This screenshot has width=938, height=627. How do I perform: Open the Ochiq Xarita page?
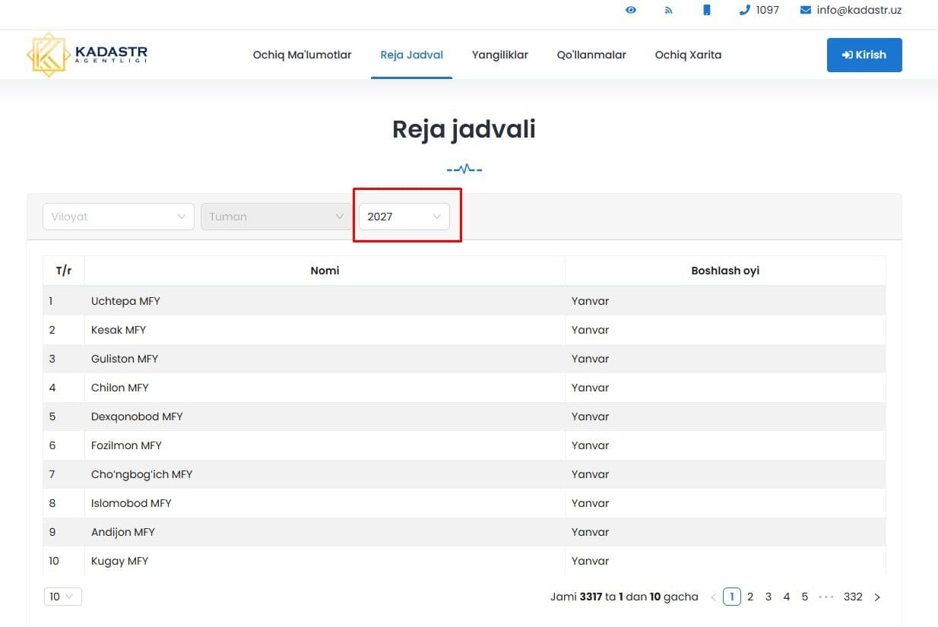(x=688, y=55)
